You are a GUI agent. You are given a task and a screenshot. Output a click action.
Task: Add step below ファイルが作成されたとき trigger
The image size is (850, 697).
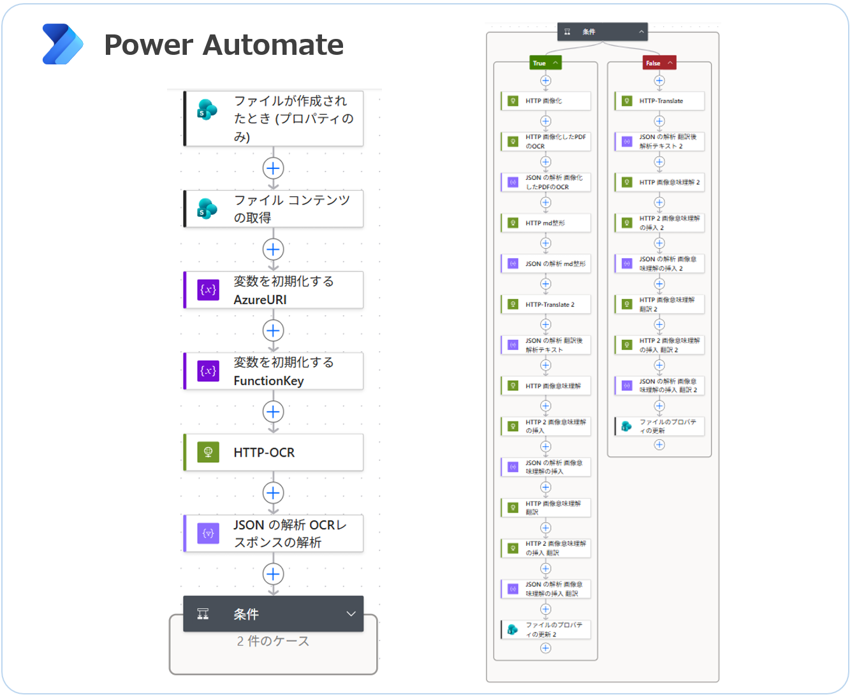(x=273, y=168)
